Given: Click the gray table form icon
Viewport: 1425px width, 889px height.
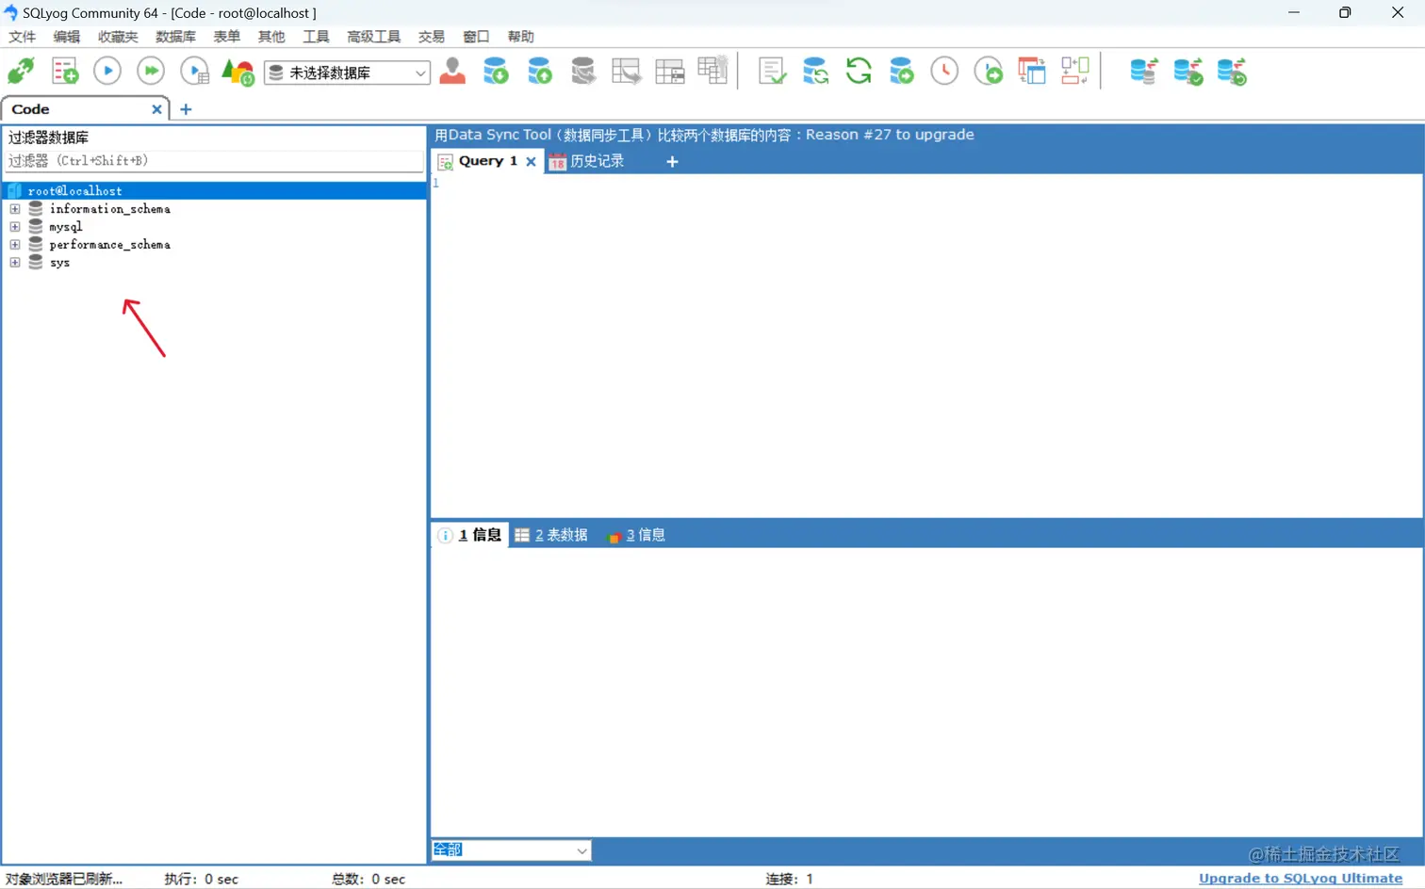Looking at the screenshot, I should (670, 72).
